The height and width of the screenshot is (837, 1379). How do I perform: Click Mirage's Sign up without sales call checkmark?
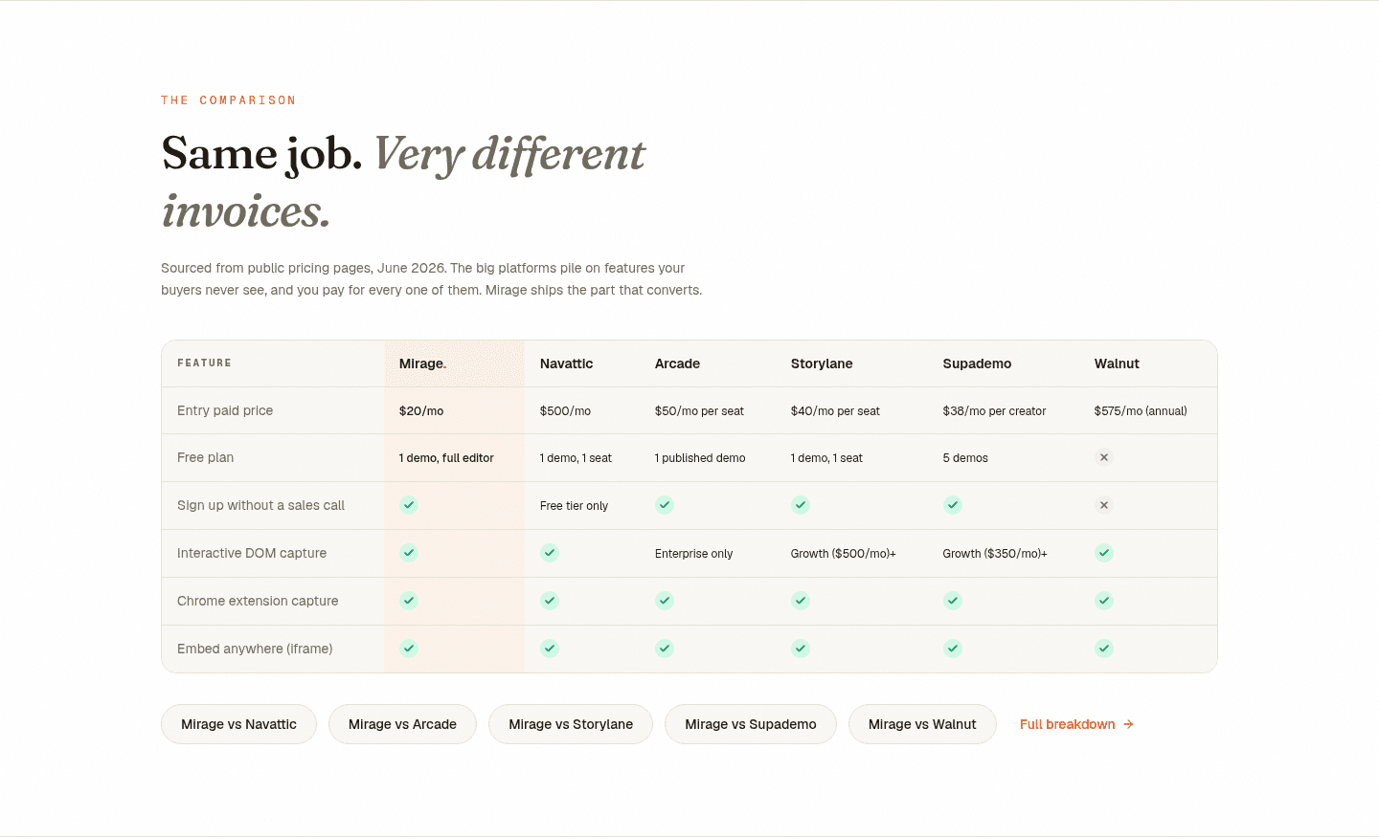coord(409,505)
